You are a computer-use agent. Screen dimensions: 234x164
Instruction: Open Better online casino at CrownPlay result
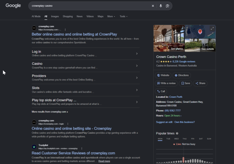pyautogui.click(x=74, y=34)
